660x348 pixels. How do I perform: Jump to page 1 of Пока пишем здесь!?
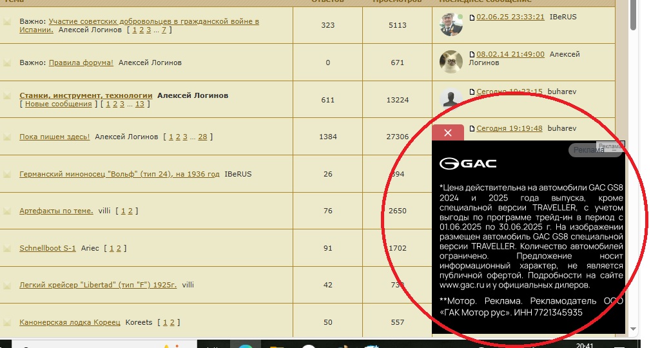point(171,137)
